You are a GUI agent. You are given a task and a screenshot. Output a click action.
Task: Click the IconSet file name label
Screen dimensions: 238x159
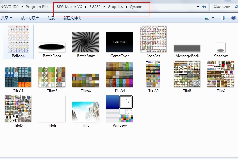pos(153,56)
